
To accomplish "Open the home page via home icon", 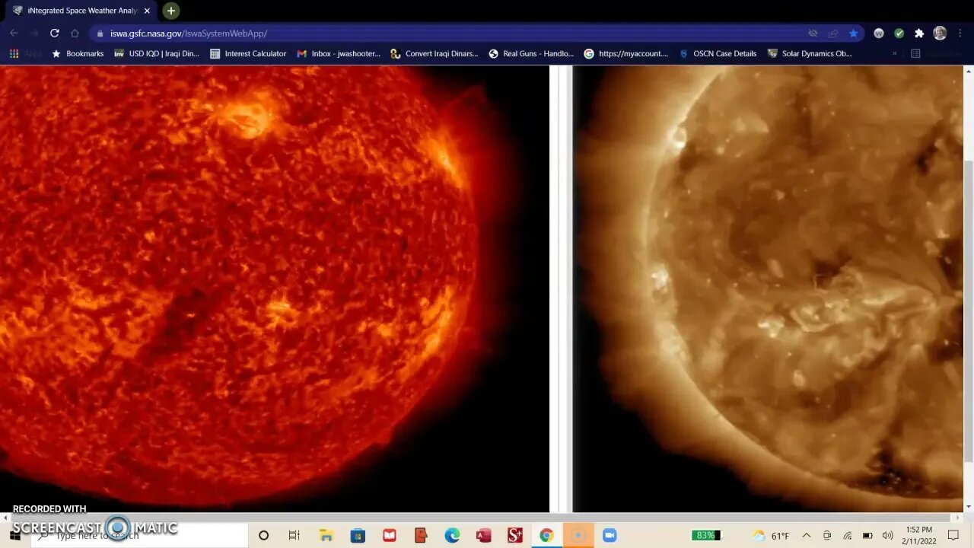I will [x=75, y=33].
